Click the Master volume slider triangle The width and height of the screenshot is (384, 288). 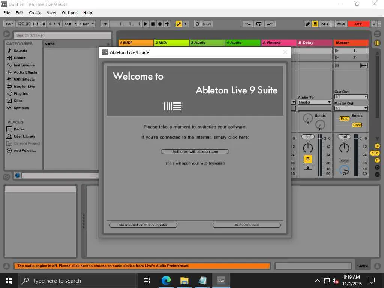point(360,138)
